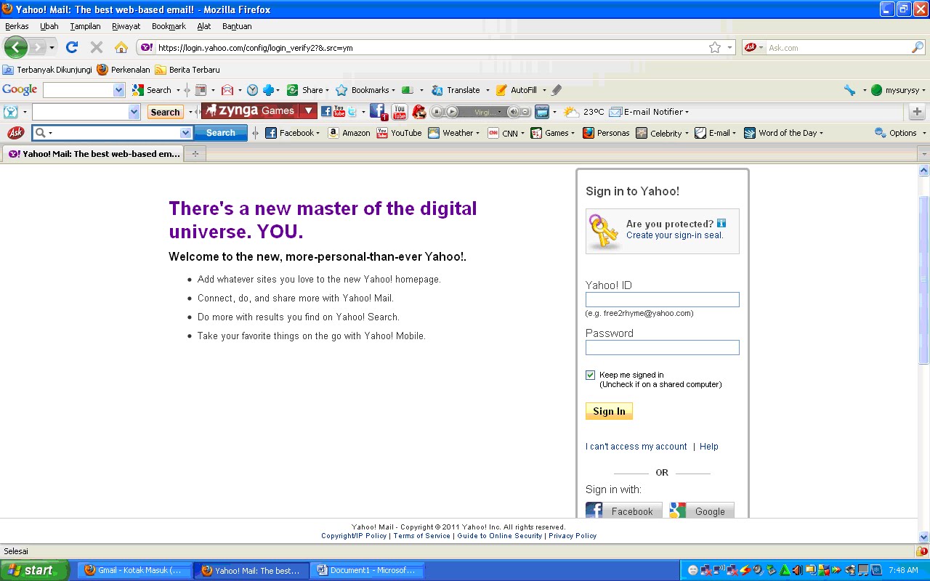Open Amazon from the Ask toolbar

(x=349, y=133)
